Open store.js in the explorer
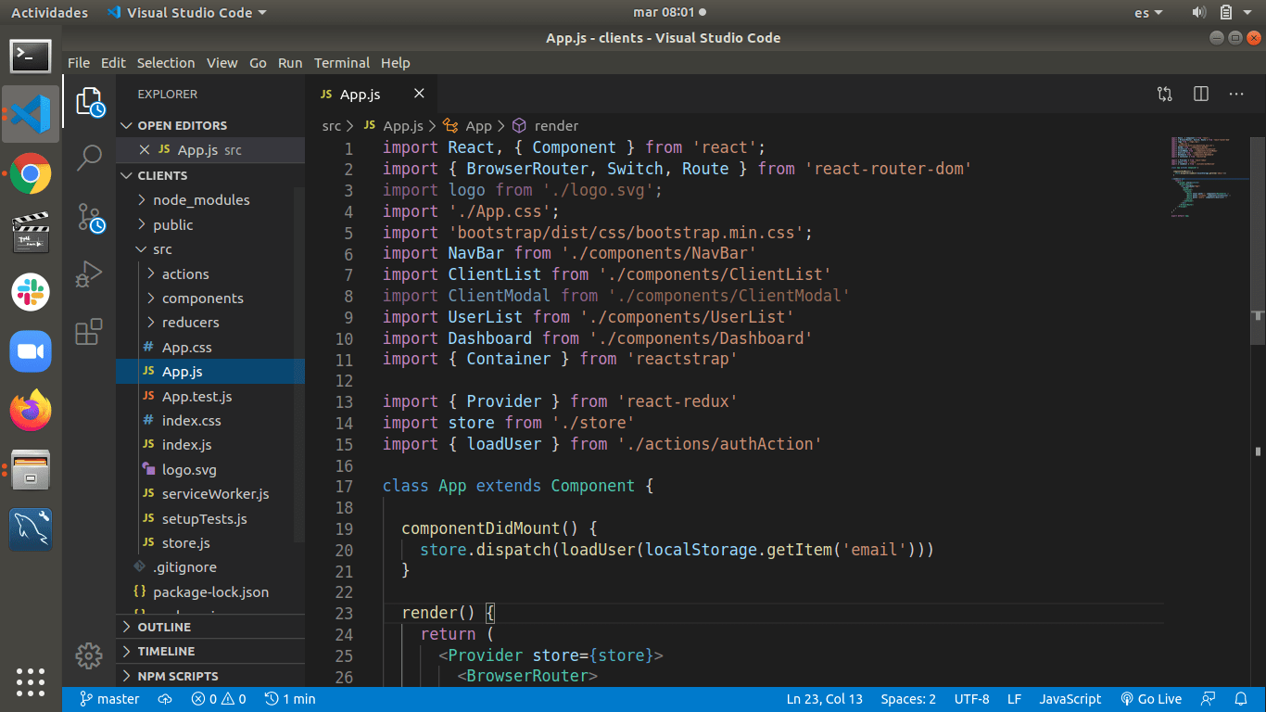Screen dimensions: 1266x712 click(x=185, y=543)
